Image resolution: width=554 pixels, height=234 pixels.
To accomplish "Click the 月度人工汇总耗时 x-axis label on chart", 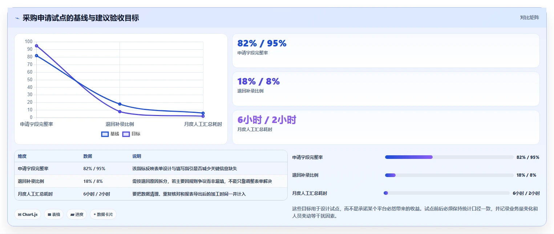I will tap(203, 124).
